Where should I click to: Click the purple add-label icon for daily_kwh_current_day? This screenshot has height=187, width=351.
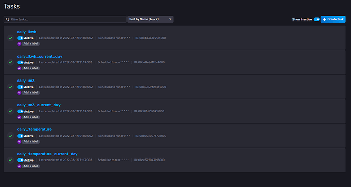click(19, 68)
